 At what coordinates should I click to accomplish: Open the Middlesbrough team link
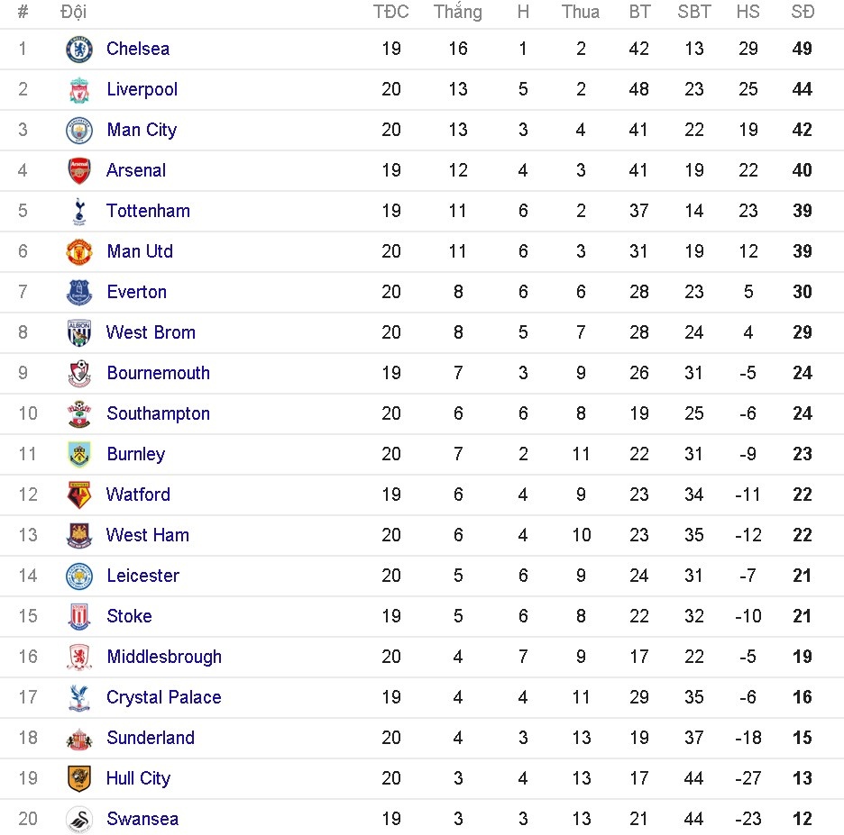pyautogui.click(x=164, y=657)
